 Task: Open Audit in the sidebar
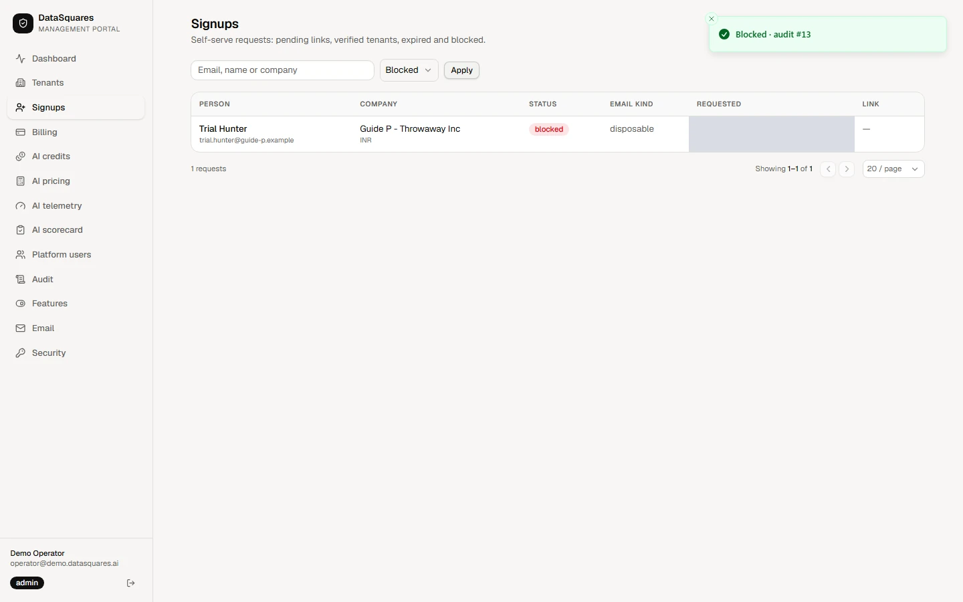76,280
